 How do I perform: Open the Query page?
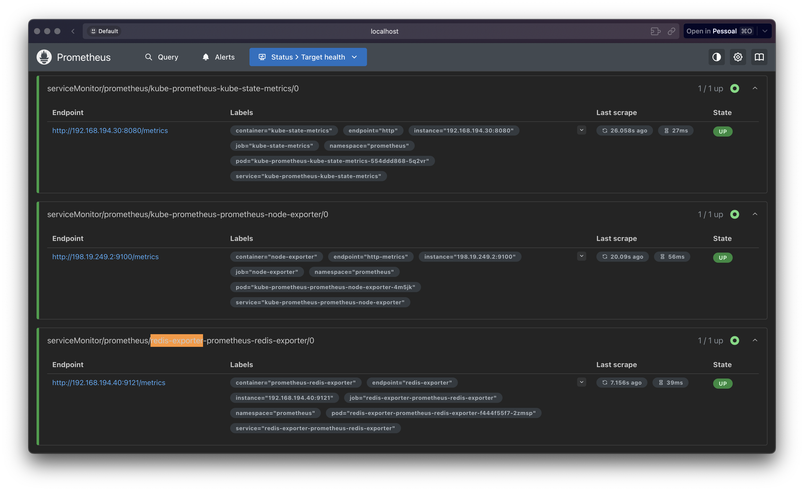click(x=162, y=57)
